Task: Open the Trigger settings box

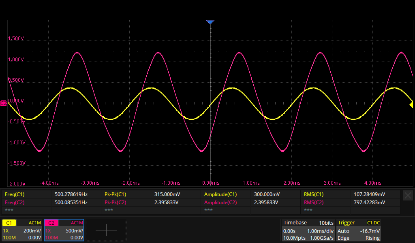Action: [358, 230]
